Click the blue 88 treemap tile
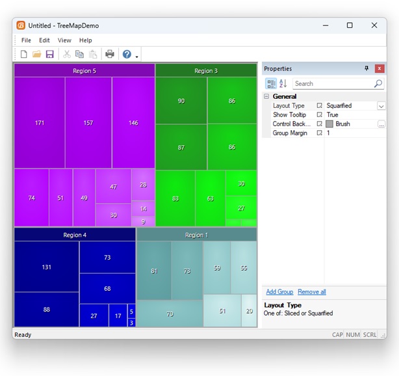399x376 pixels. tap(47, 309)
